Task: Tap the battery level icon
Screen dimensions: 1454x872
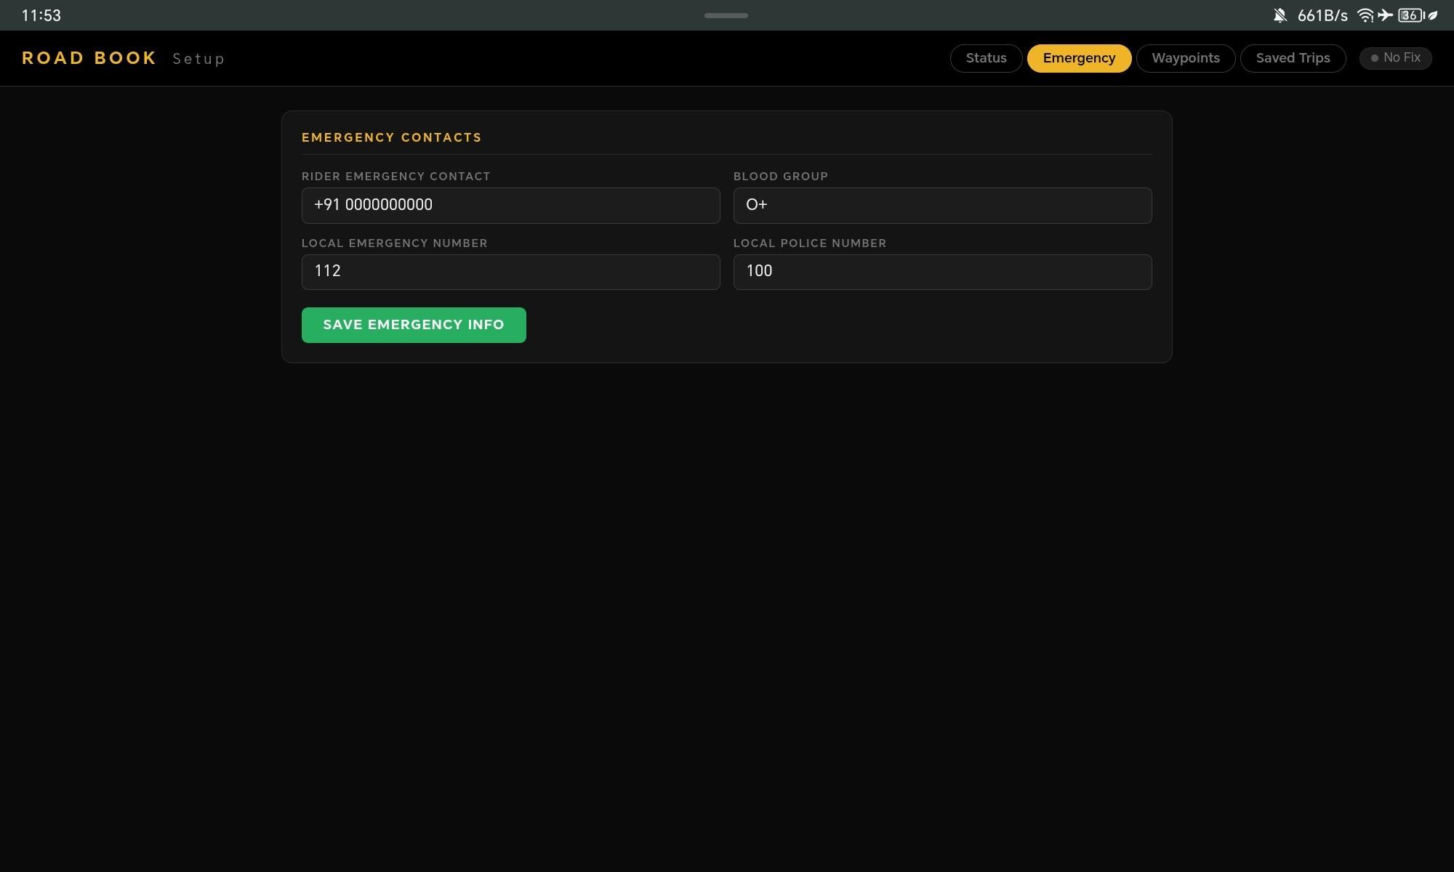Action: (x=1411, y=15)
